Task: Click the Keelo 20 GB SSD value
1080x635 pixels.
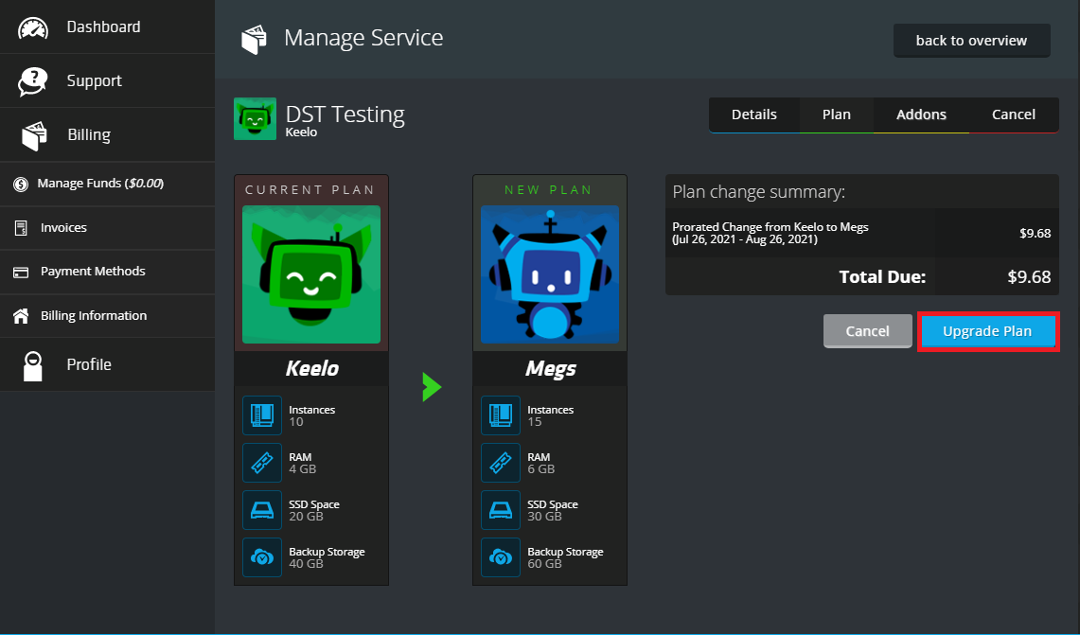Action: [306, 517]
